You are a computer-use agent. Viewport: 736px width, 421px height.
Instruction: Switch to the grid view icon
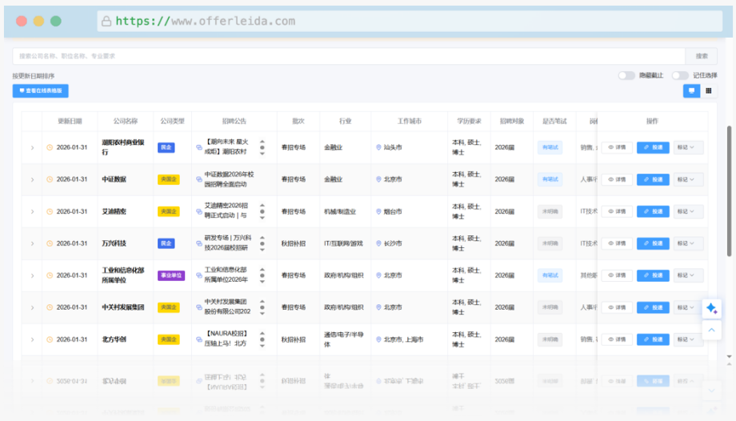pos(708,91)
